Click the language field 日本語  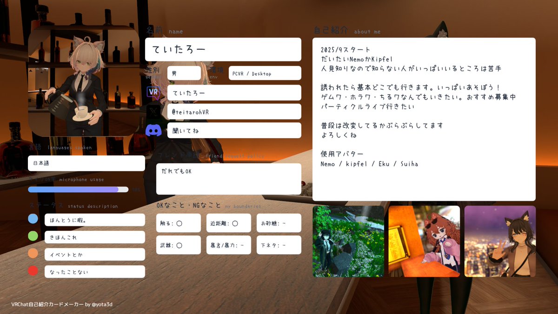pos(86,163)
